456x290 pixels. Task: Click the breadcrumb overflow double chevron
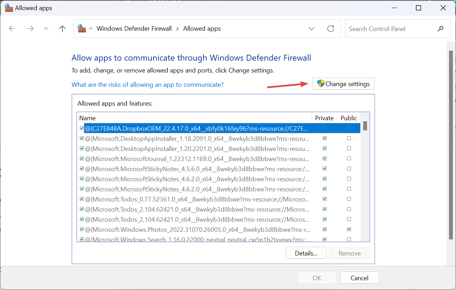(91, 29)
